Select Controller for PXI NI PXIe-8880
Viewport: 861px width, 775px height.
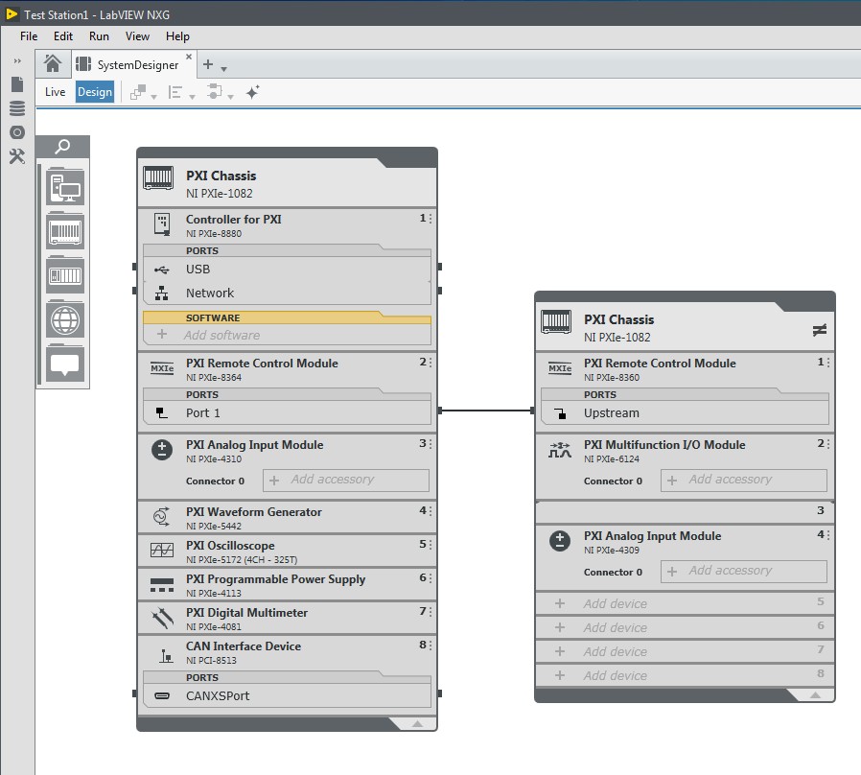[x=233, y=225]
